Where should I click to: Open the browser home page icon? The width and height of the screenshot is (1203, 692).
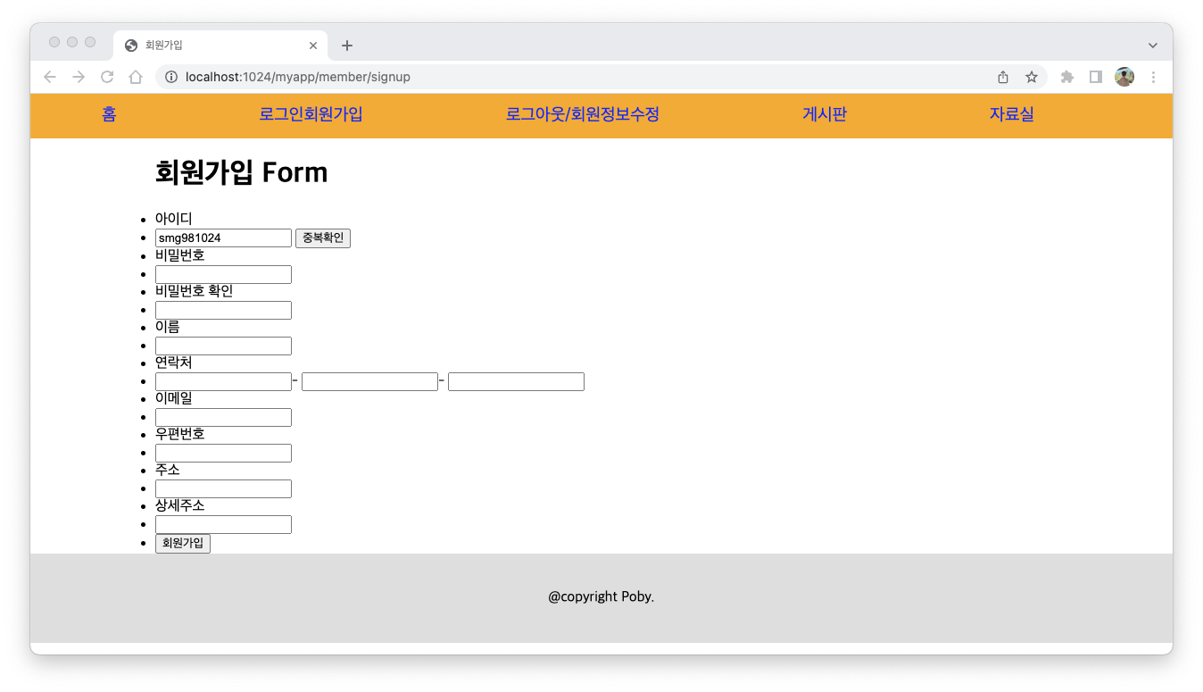click(x=136, y=77)
